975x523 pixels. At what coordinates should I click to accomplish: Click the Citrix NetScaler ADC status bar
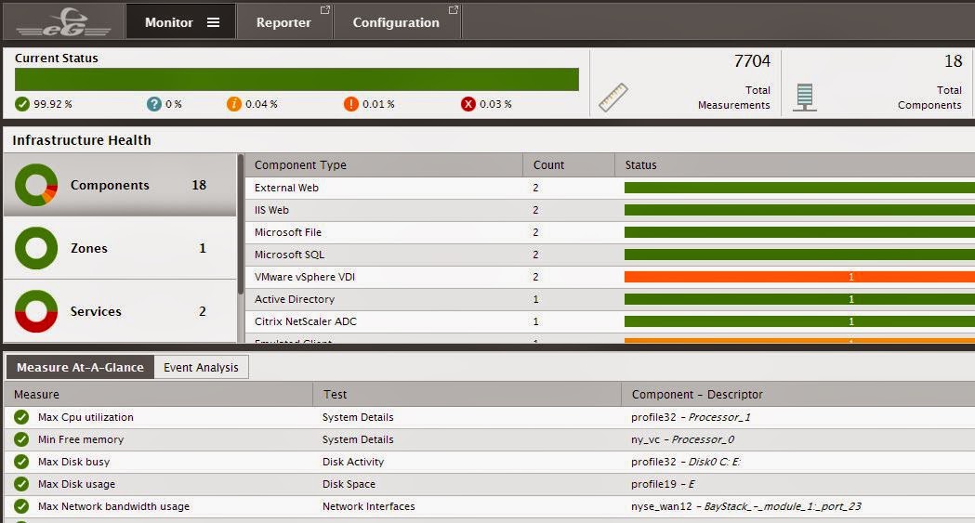799,321
